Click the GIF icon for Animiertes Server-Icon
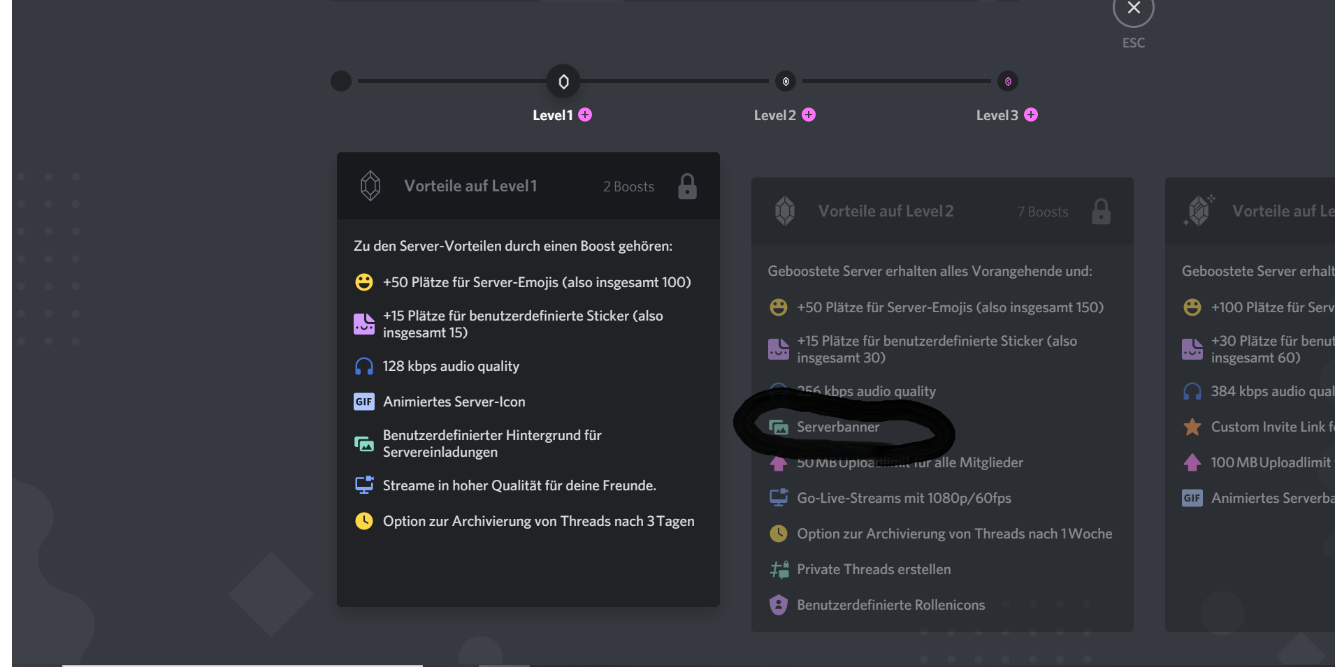Screen dimensions: 1335x667 tap(364, 402)
